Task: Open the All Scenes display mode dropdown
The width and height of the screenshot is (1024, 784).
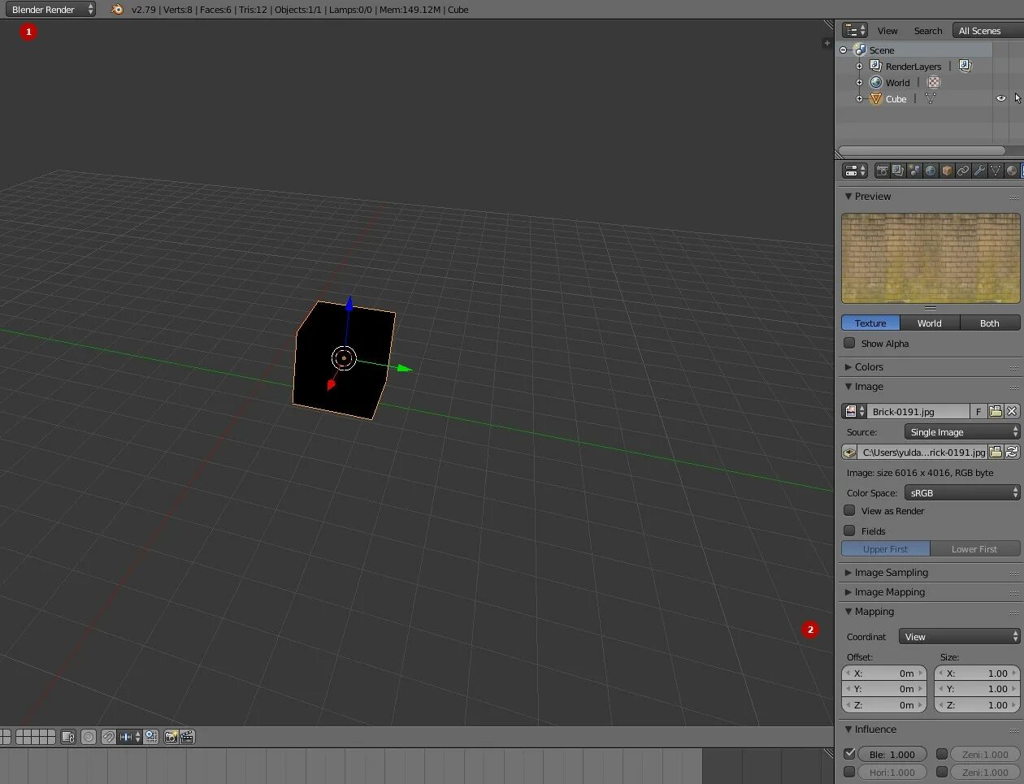Action: [x=987, y=30]
